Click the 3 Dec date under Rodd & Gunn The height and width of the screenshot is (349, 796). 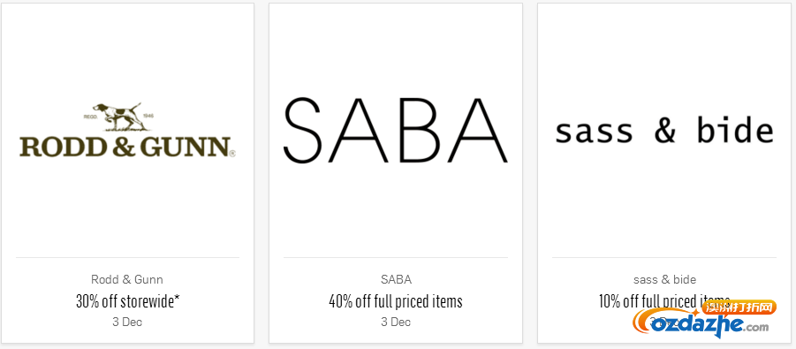tap(127, 322)
